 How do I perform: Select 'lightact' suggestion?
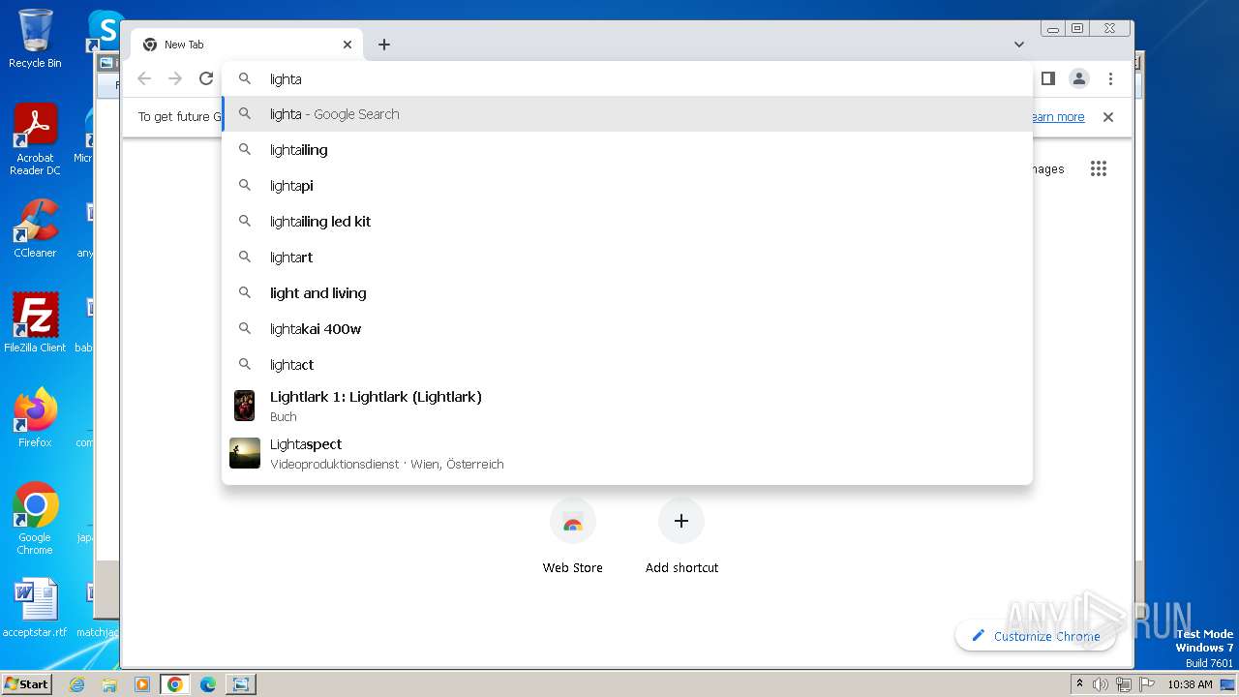627,365
